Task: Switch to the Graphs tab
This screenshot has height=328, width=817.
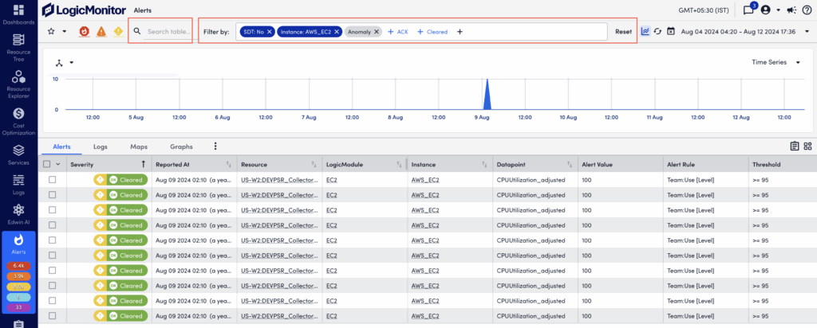Action: tap(181, 146)
